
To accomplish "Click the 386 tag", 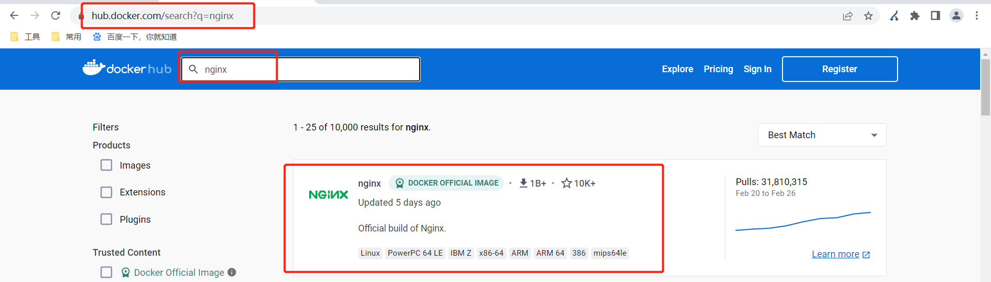I will [579, 253].
